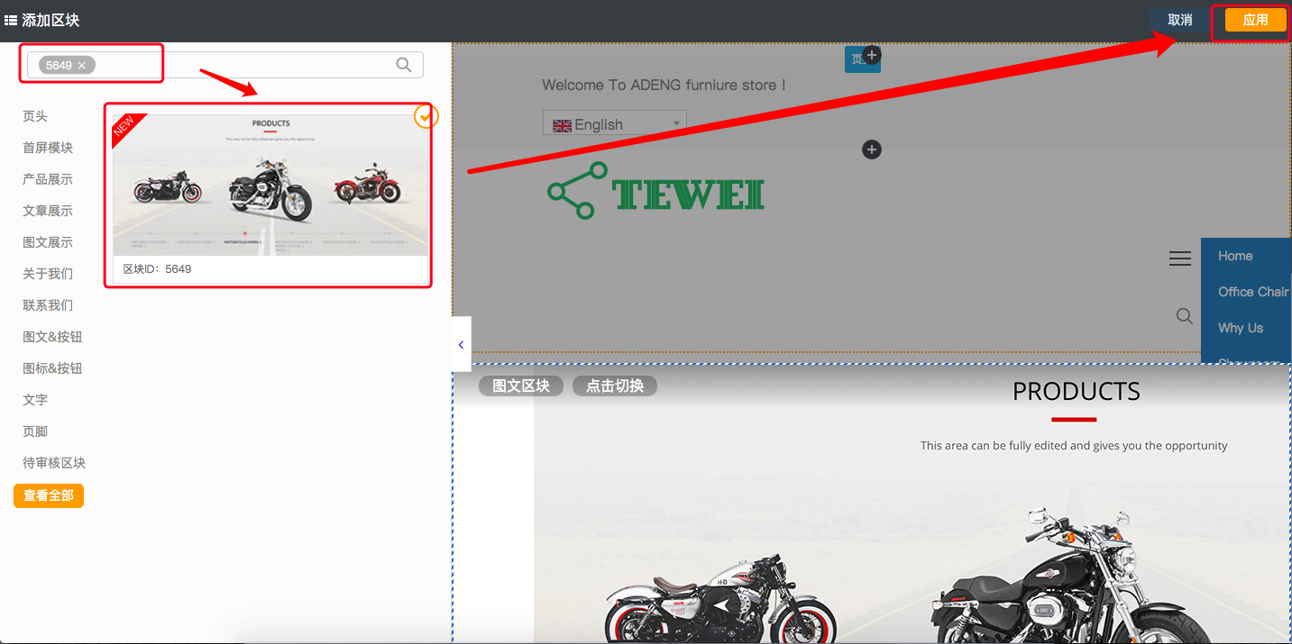Select the 产品展示 category

[x=48, y=179]
